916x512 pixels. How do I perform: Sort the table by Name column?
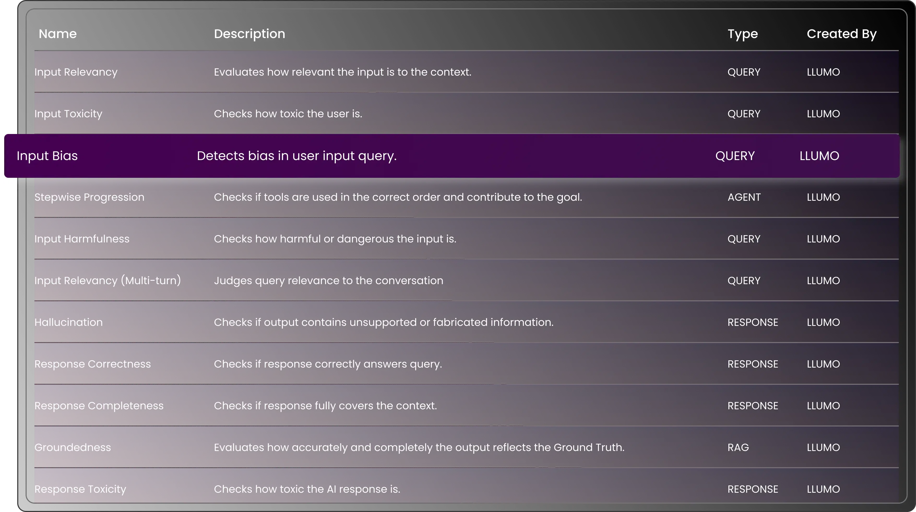(x=58, y=34)
